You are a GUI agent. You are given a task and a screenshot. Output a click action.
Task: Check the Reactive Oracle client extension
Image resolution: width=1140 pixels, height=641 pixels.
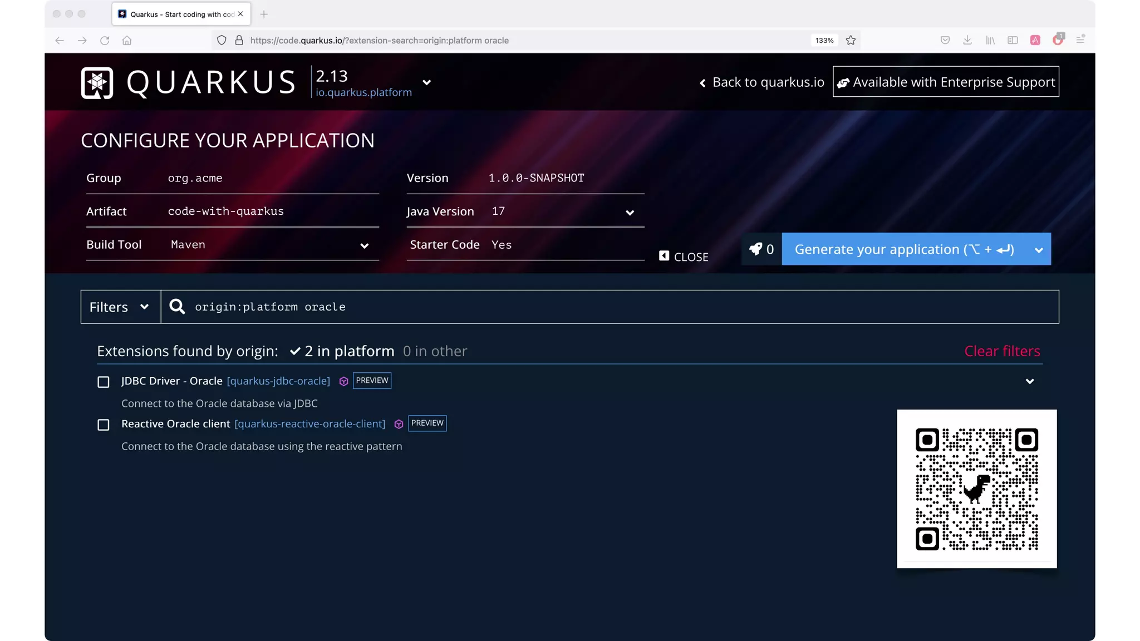point(104,425)
